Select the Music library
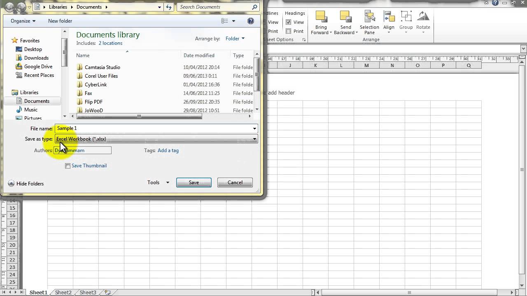The height and width of the screenshot is (296, 527). pos(30,110)
